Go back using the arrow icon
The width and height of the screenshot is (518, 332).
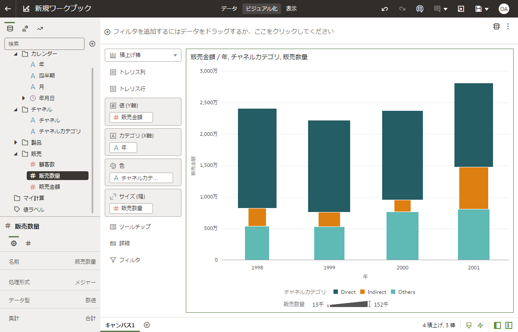click(x=8, y=9)
